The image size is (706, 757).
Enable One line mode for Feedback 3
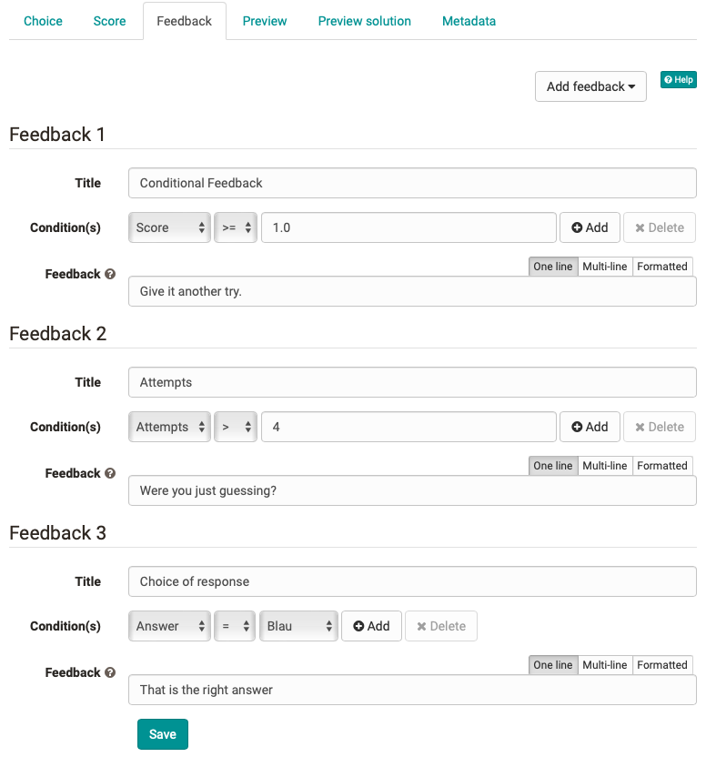point(552,664)
